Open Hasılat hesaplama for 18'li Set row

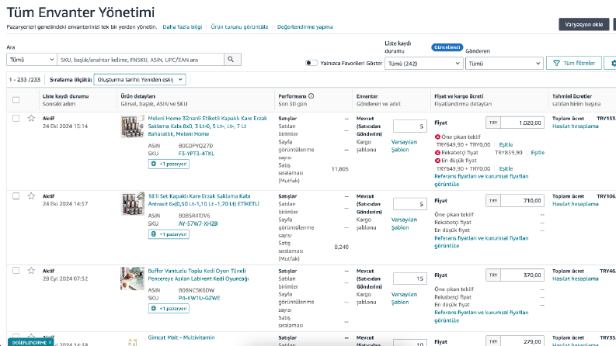coord(575,203)
